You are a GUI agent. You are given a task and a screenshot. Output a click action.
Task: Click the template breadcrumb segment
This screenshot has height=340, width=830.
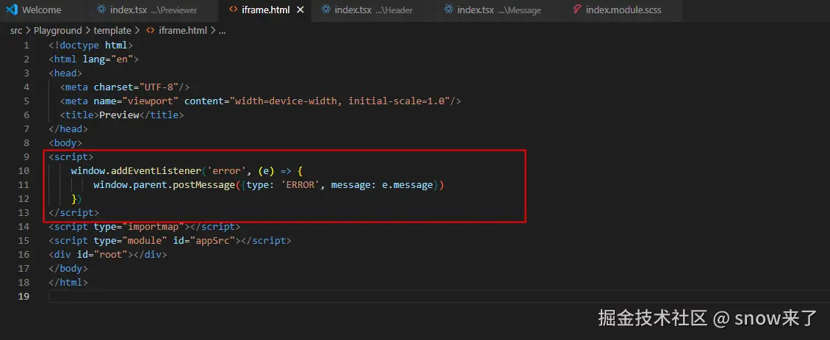(x=112, y=30)
